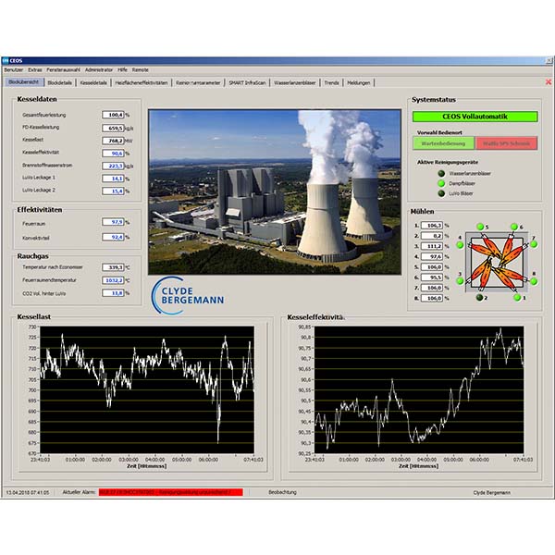Click mill 6 green status indicator
Viewport: 555px width, 555px height.
[514, 227]
